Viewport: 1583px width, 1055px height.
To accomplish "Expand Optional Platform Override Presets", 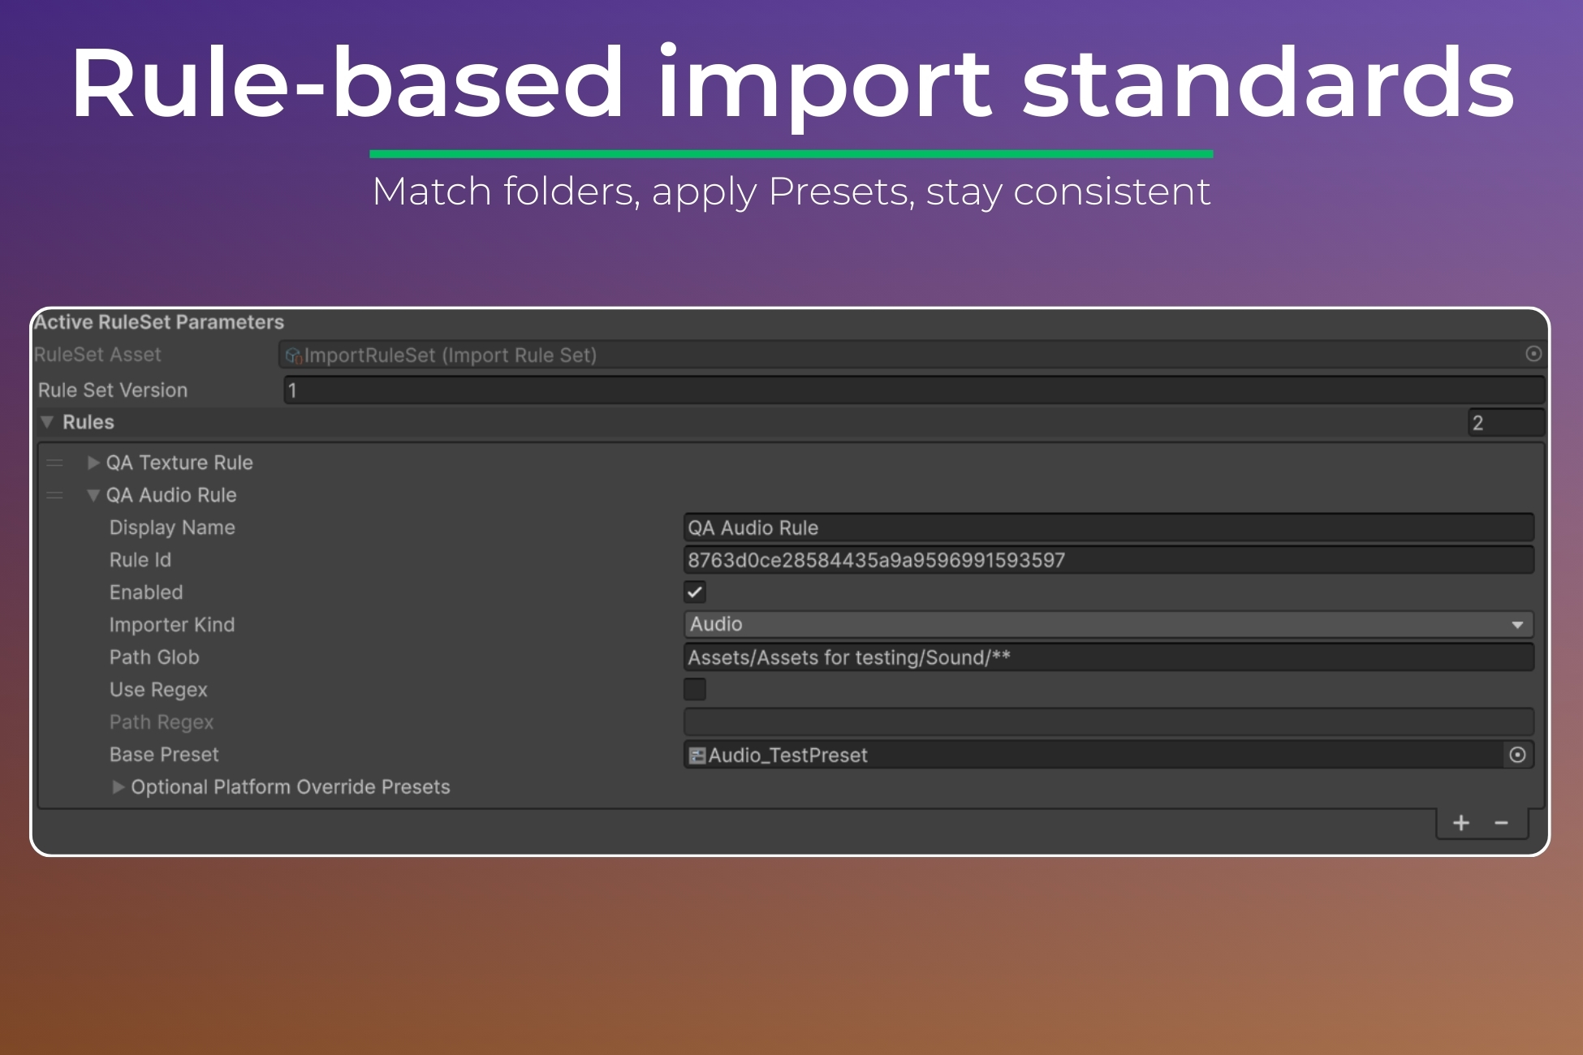I will (x=119, y=786).
